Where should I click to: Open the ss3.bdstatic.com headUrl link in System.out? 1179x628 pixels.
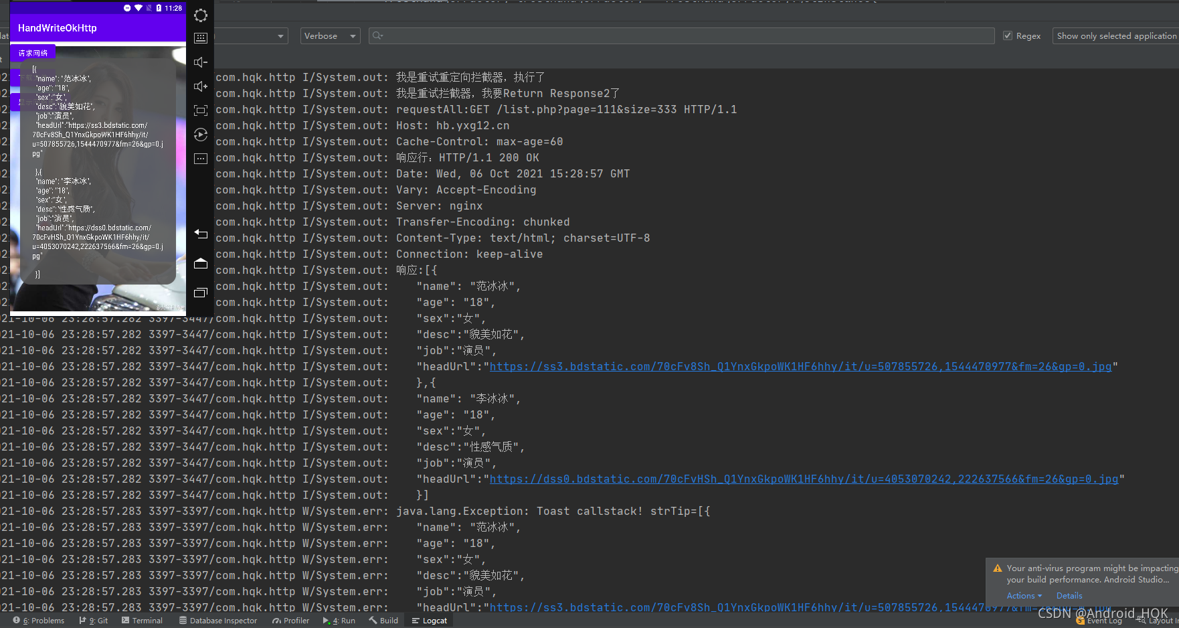coord(800,367)
